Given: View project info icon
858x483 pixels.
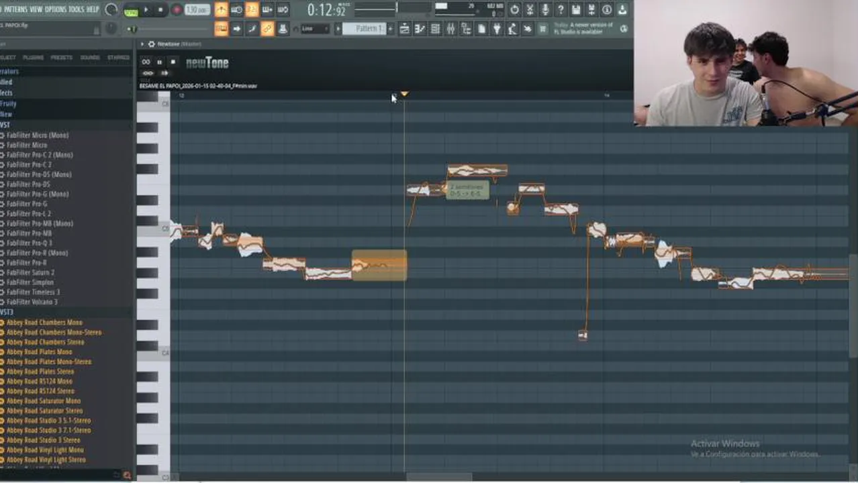Looking at the screenshot, I should pos(607,9).
